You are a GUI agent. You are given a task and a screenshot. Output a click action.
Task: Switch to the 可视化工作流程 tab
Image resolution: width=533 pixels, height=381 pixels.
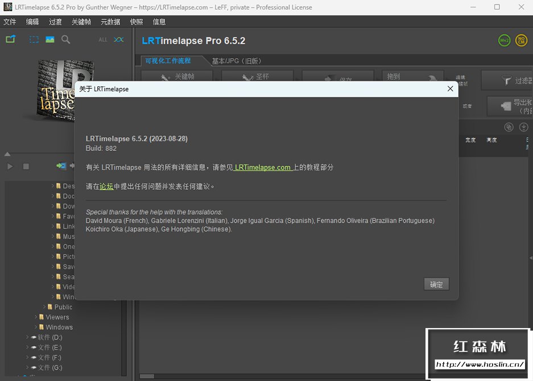click(x=168, y=61)
